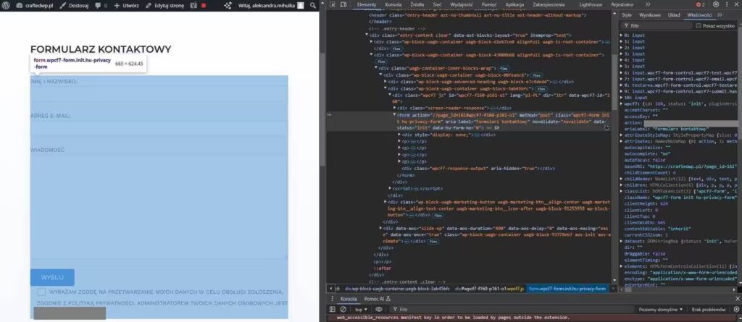Open the Poziomy domyślne log levels dropdown
Screen dimensions: 742x322
pyautogui.click(x=661, y=309)
